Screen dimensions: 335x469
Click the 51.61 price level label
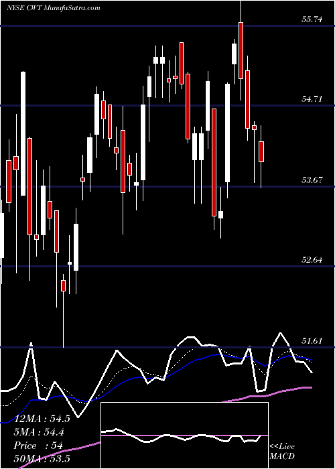point(312,340)
